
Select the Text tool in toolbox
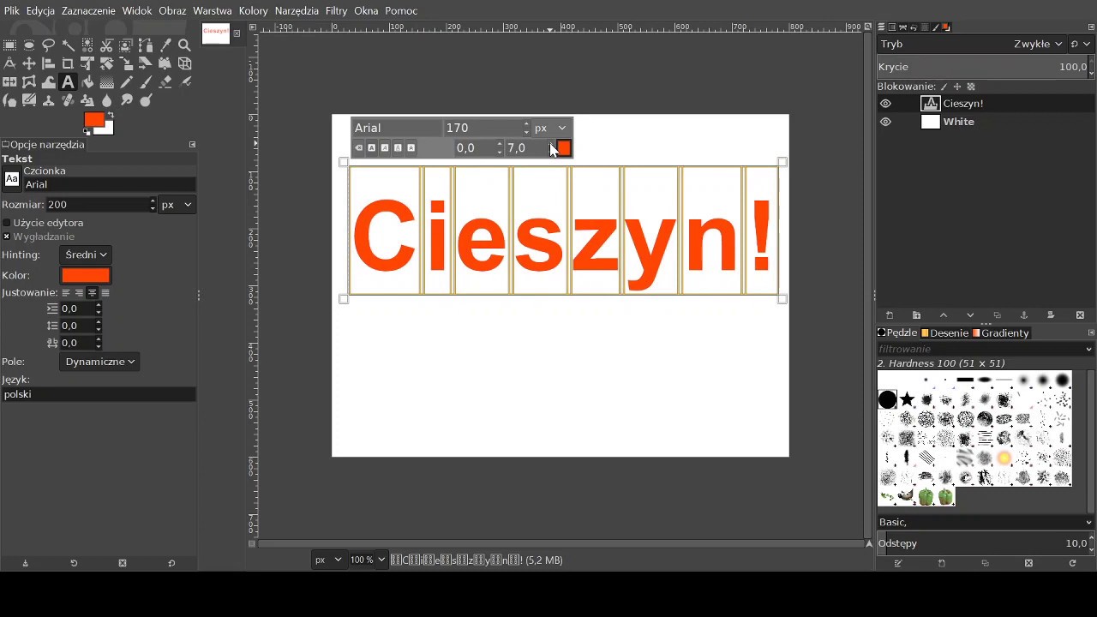68,82
